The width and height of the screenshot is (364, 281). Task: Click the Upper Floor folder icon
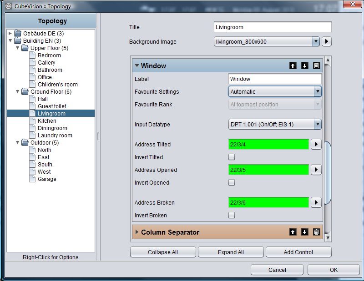pos(25,48)
